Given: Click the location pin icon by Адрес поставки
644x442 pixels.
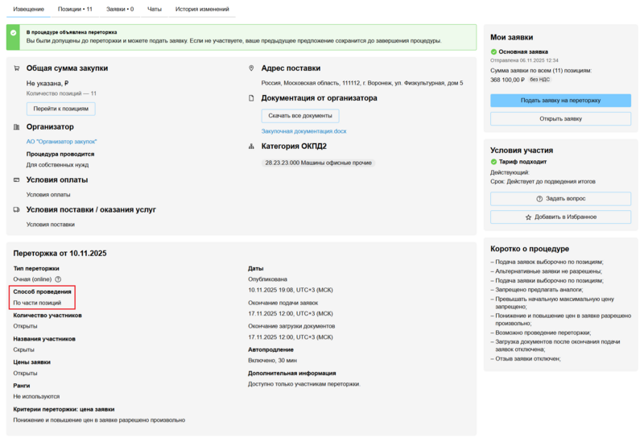Looking at the screenshot, I should pyautogui.click(x=252, y=68).
